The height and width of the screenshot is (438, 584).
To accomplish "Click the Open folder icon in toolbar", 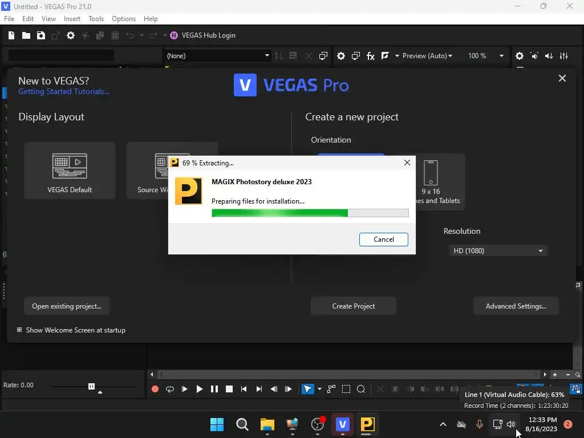I will point(26,35).
